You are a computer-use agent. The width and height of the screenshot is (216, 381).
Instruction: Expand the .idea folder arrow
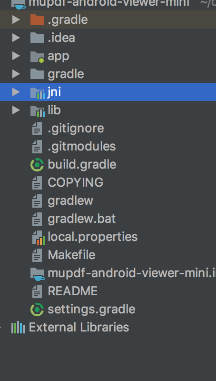(x=16, y=38)
